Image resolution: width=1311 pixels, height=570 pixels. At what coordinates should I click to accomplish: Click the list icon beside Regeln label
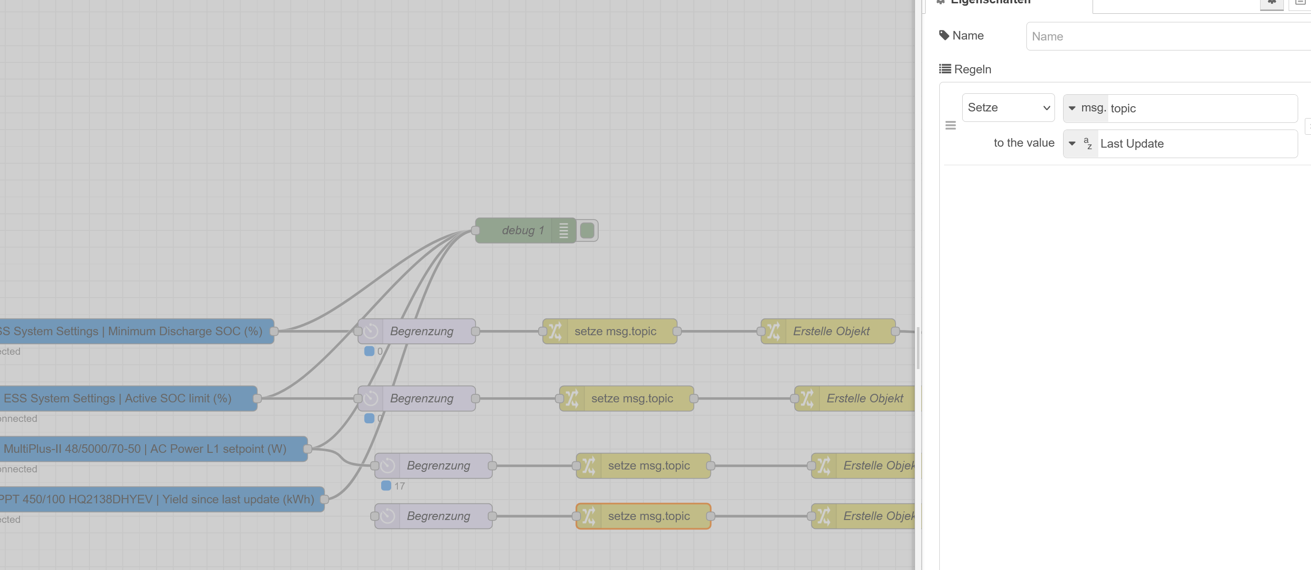click(x=945, y=69)
